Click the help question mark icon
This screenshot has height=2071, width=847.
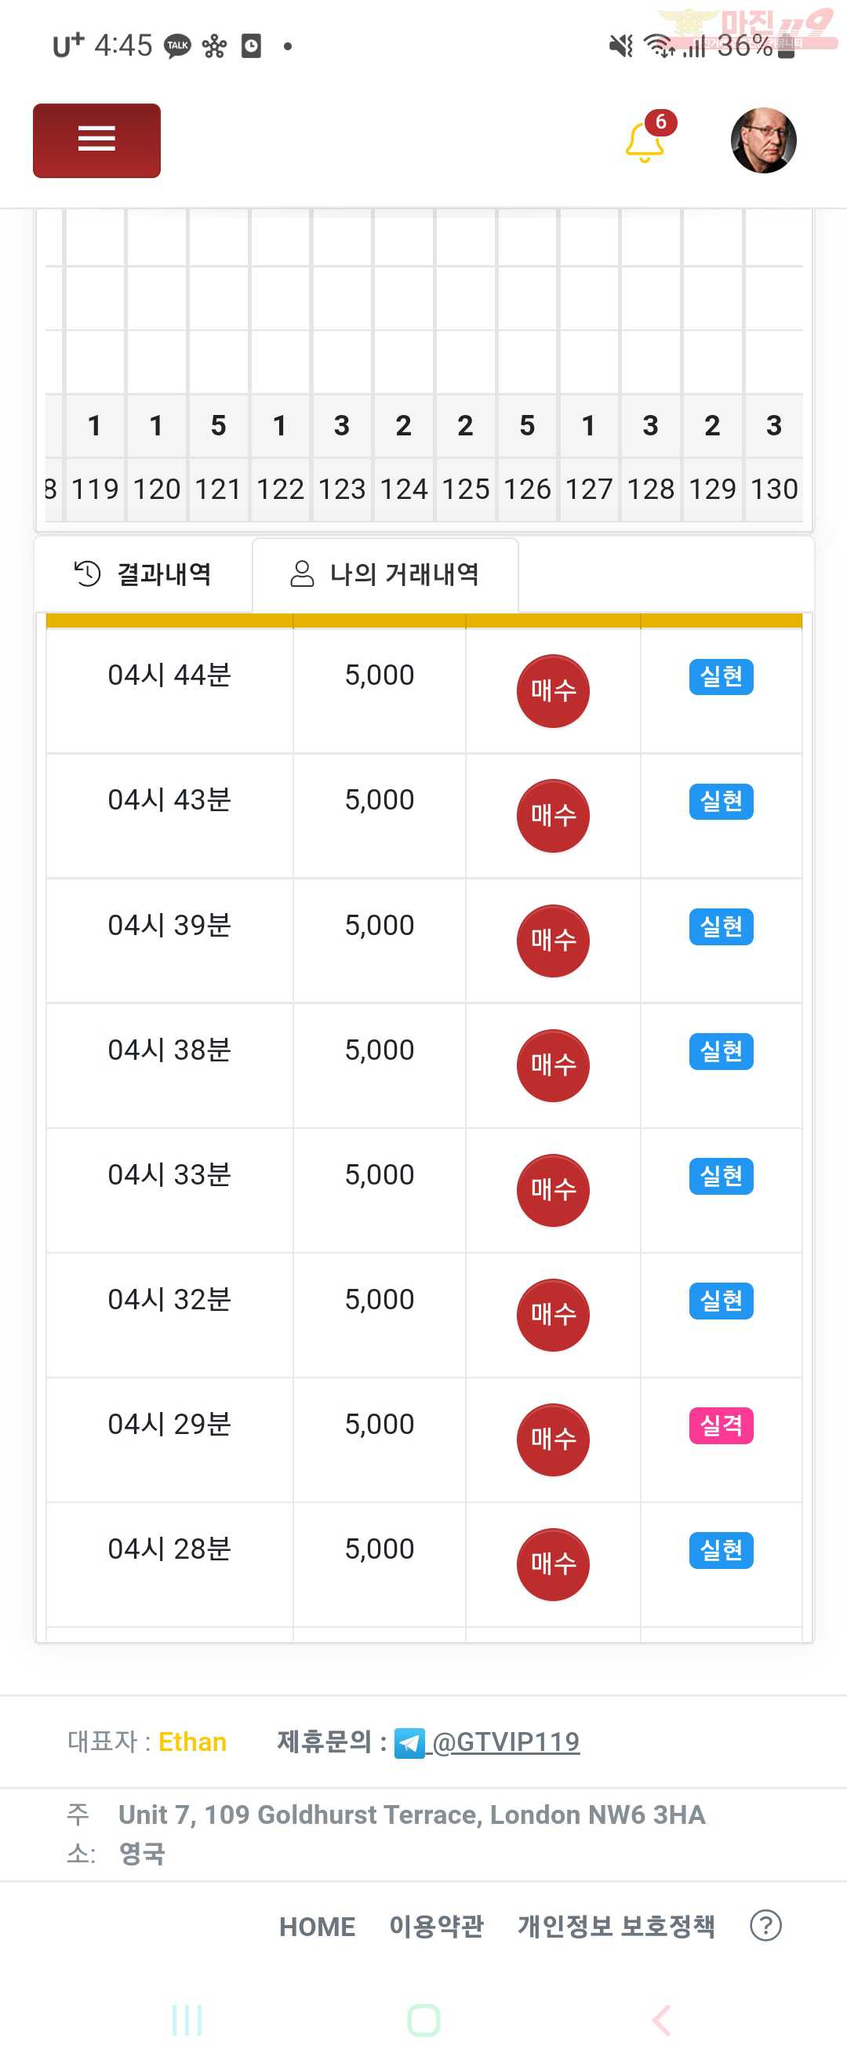[x=765, y=1926]
